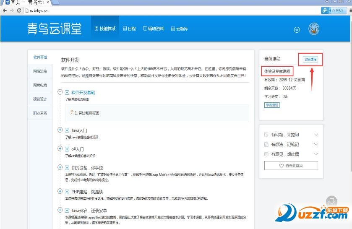
Task: Click the 剩余天数 30384天 text
Action: [x=280, y=88]
